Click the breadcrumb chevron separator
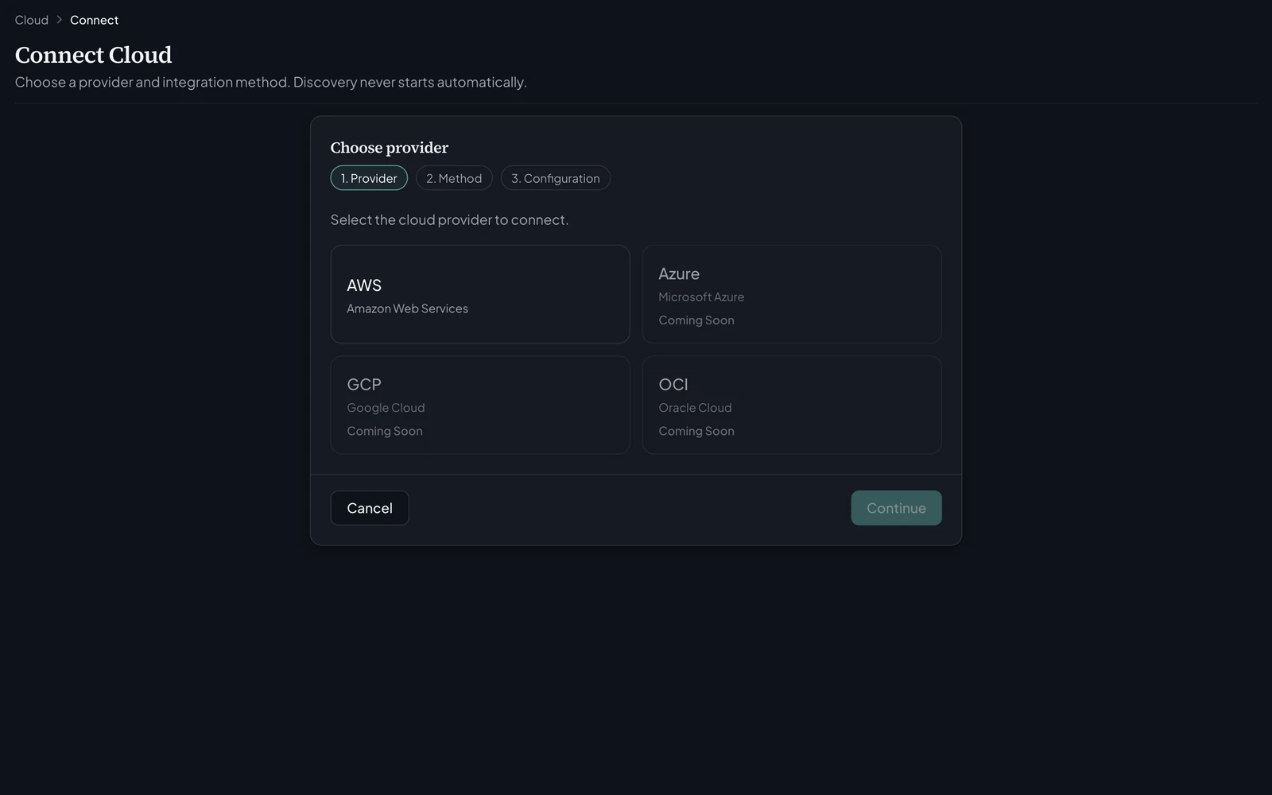1272x795 pixels. [x=59, y=20]
